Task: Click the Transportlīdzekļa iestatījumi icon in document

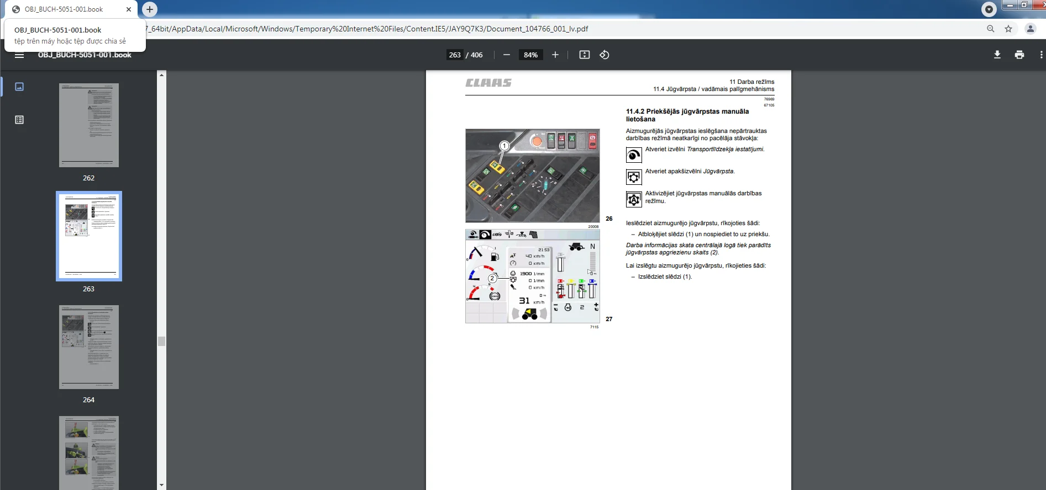Action: tap(634, 155)
